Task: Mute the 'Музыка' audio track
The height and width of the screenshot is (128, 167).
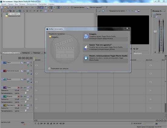Action: point(28,96)
